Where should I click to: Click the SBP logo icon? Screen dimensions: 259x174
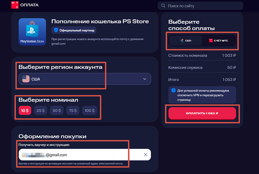182,40
